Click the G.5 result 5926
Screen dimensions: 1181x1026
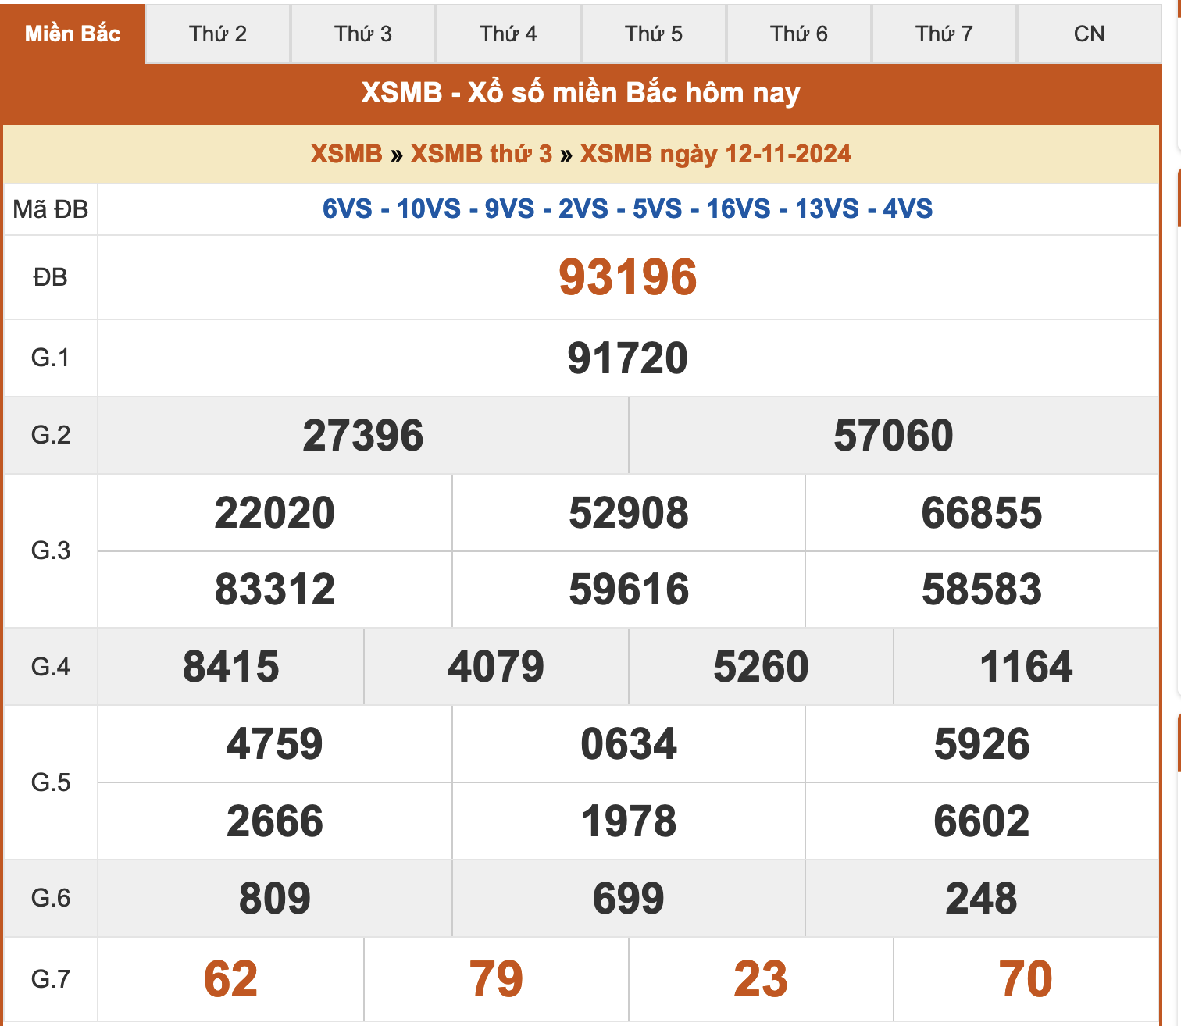982,743
